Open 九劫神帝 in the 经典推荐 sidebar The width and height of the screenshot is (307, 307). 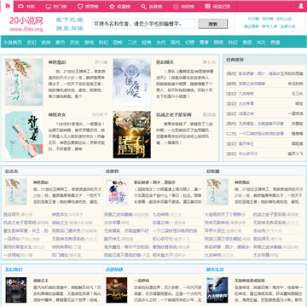click(246, 94)
